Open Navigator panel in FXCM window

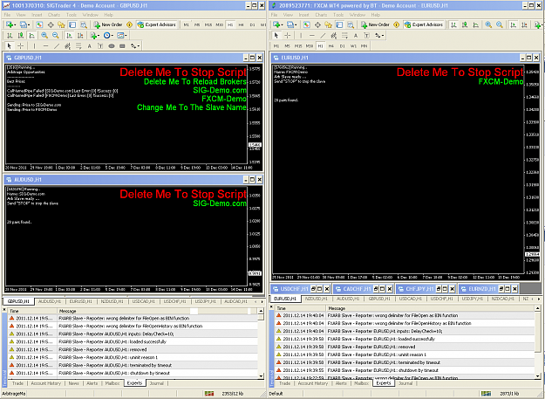[329, 24]
